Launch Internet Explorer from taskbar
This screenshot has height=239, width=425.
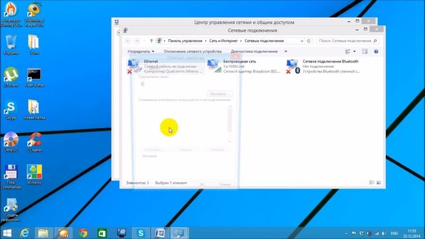coord(25,233)
